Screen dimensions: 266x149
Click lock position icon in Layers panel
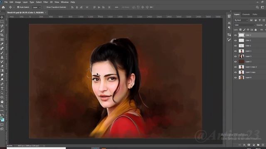(x=248, y=30)
